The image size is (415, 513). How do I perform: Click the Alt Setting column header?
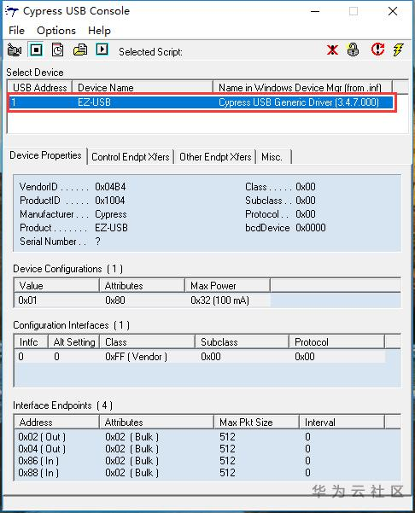74,342
